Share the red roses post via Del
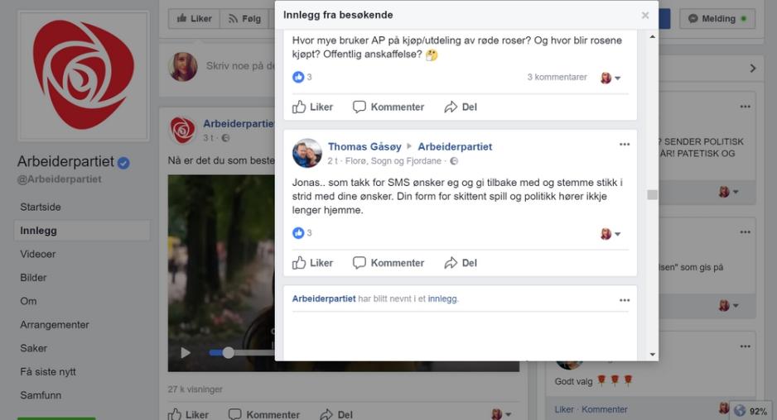Image resolution: width=777 pixels, height=420 pixels. tap(461, 107)
